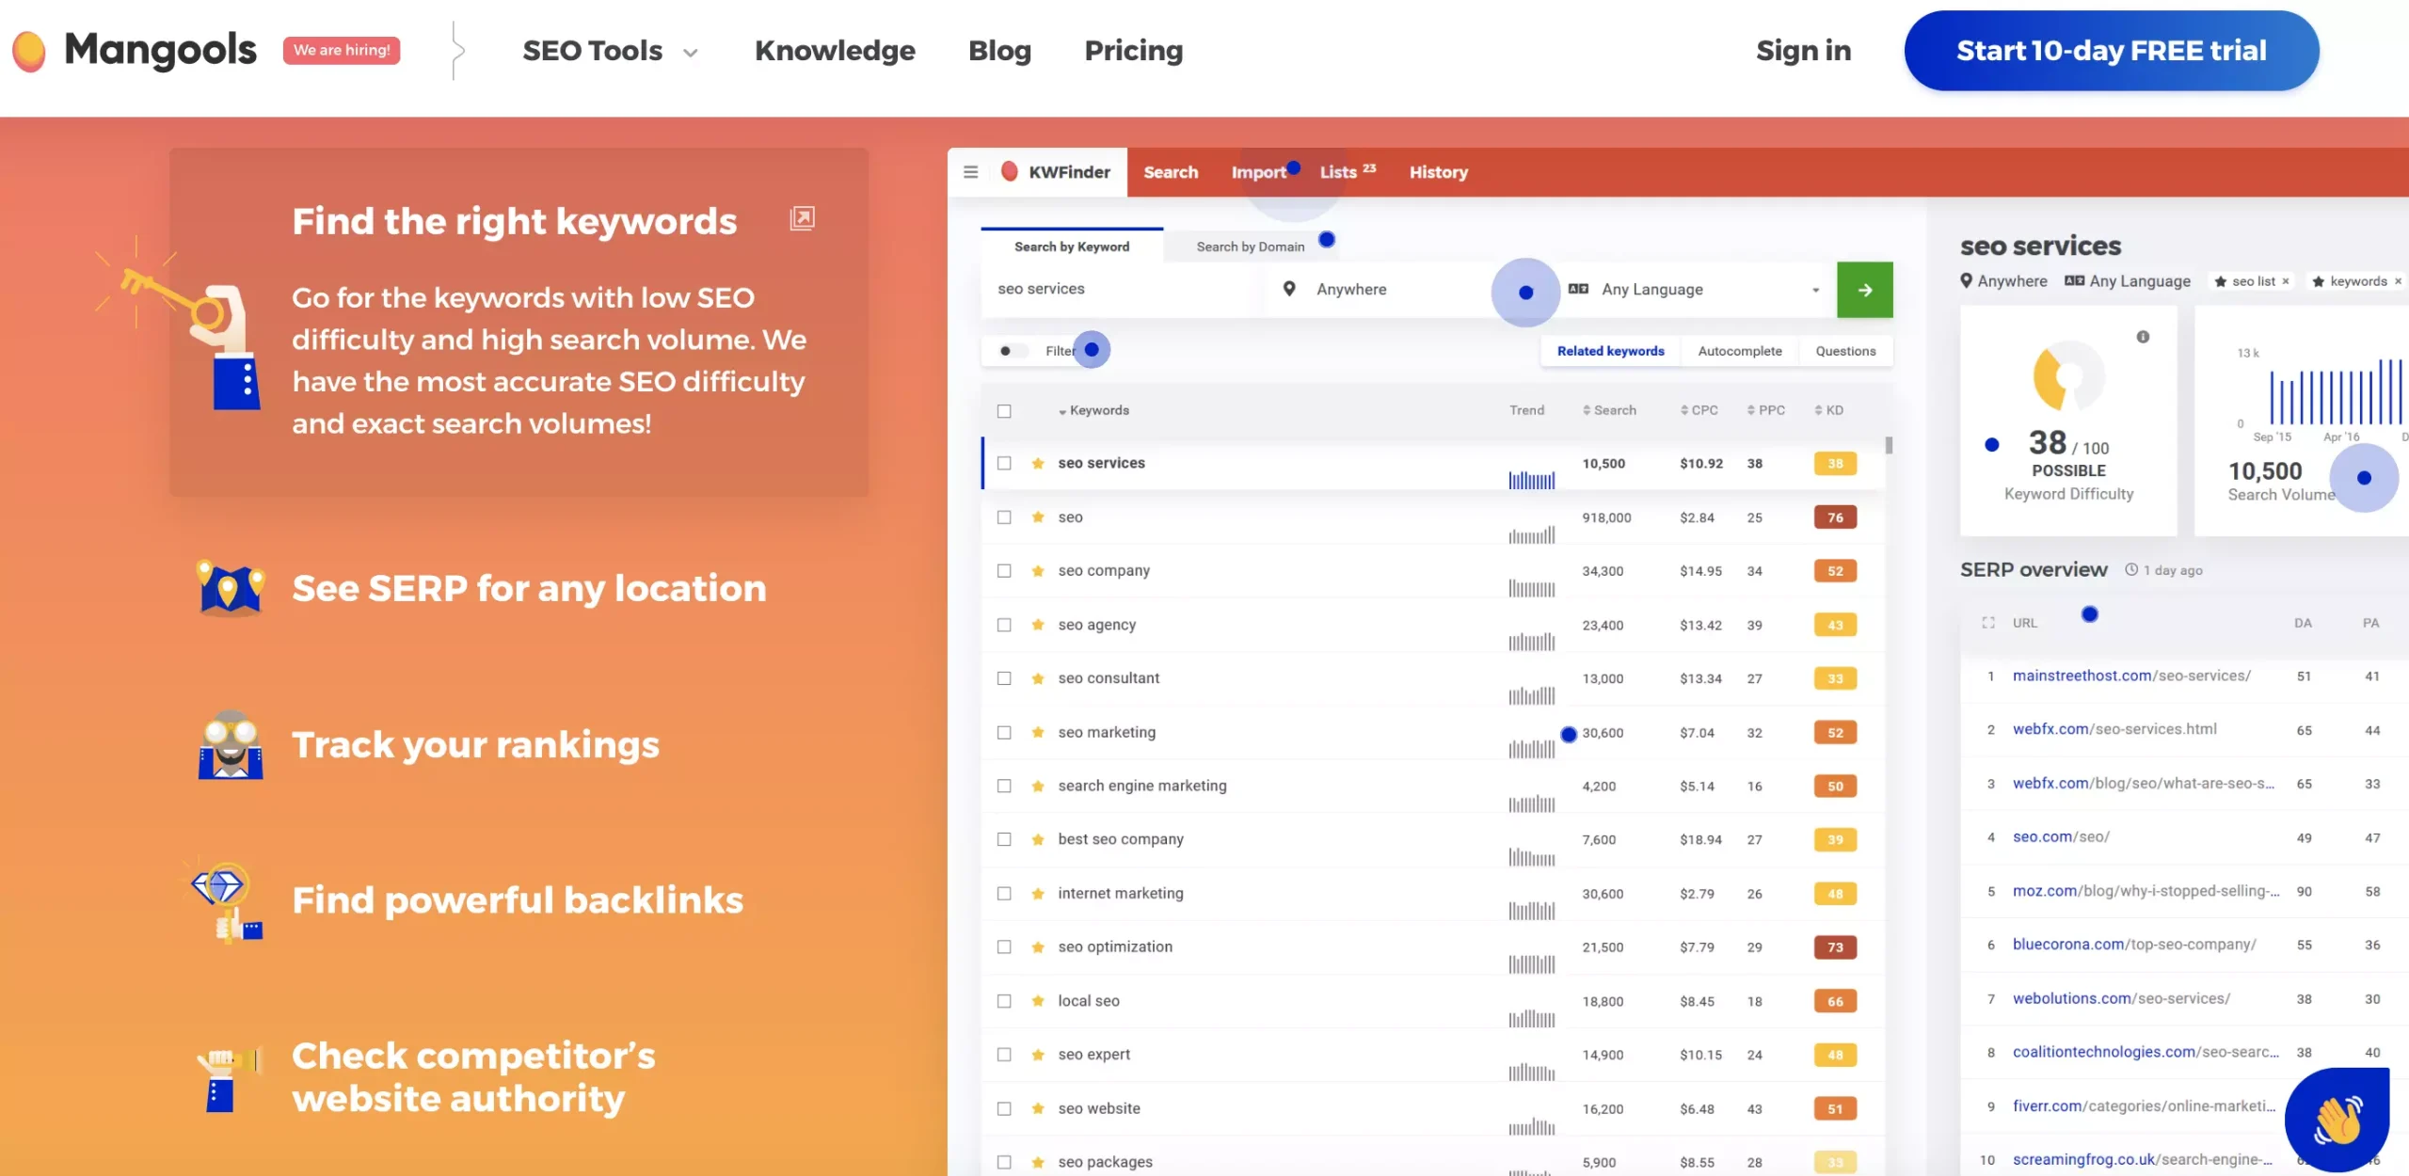Click the info icon on Keyword Difficulty card

[x=2143, y=337]
